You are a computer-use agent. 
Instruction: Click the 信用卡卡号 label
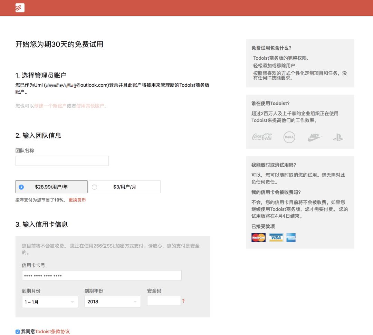34,265
